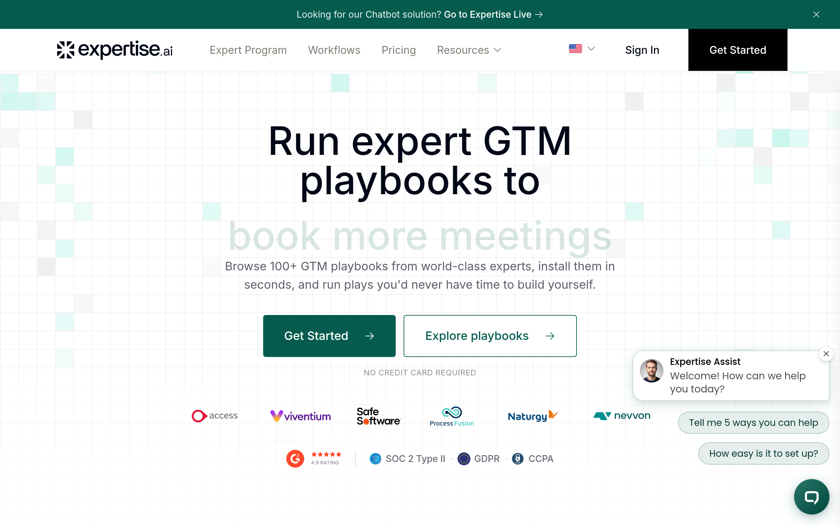Click the 'Welcome! How can we help' message
This screenshot has width=840, height=525.
738,382
